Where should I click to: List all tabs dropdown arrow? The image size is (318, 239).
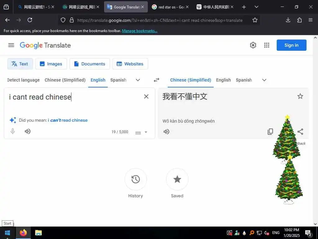(x=256, y=7)
